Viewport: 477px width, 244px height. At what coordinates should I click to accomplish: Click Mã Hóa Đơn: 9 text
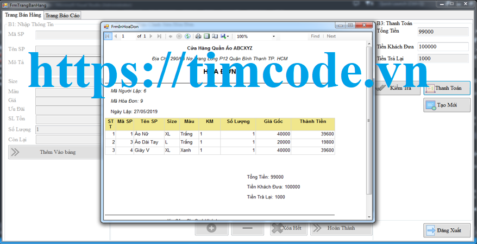pos(127,101)
